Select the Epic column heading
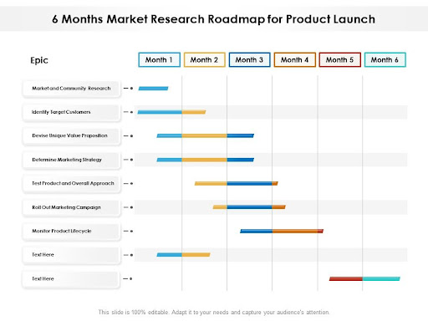 tap(39, 60)
